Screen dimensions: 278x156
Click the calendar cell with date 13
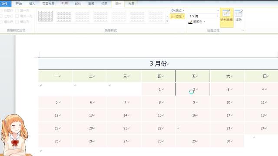click(90, 115)
